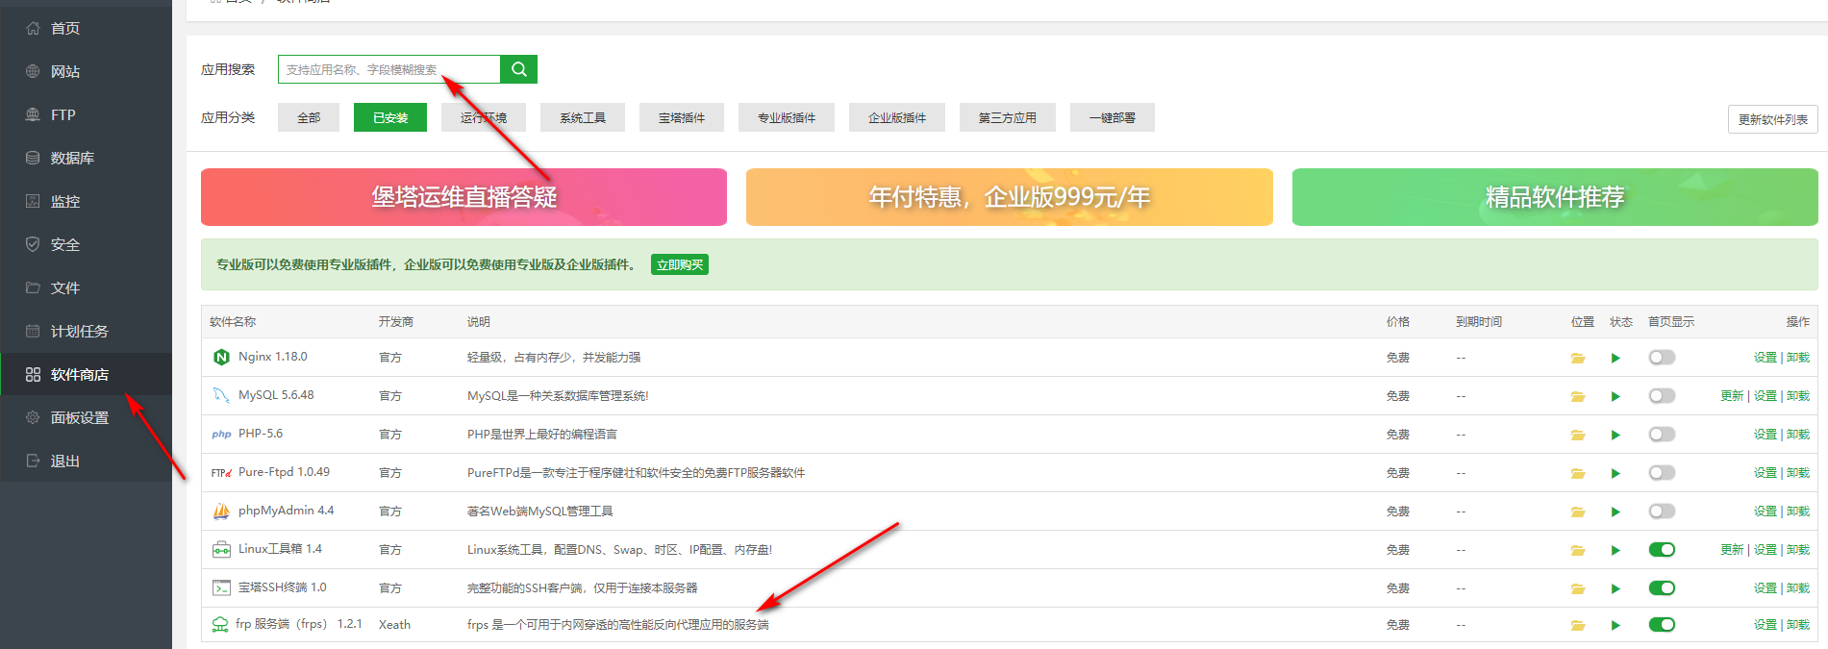The image size is (1828, 649).
Task: Select the 已安装 category tab
Action: (390, 117)
